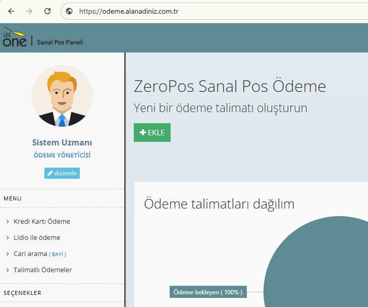Click the Sistem Uzmanı user name
The height and width of the screenshot is (307, 368).
pyautogui.click(x=62, y=142)
